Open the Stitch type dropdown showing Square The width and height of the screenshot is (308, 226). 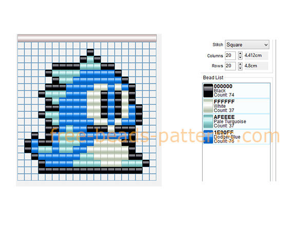(x=247, y=45)
